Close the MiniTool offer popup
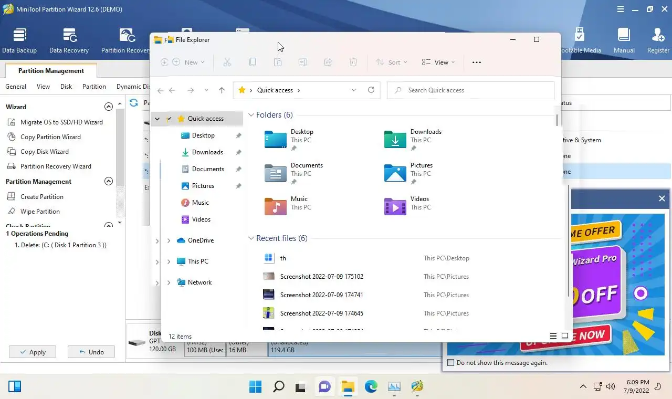672x399 pixels. click(662, 198)
